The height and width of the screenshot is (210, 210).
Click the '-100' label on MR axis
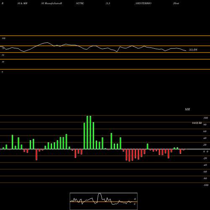tap(206, 185)
